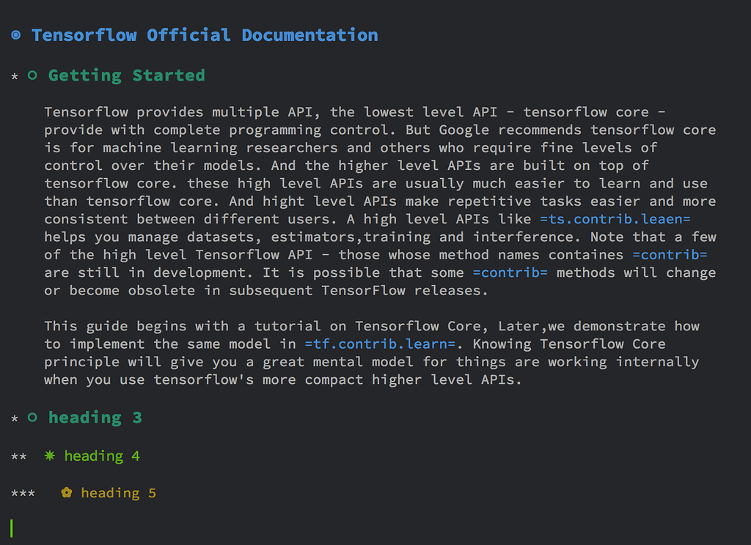Expand the heading 4 subsection
This screenshot has width=751, height=545.
[x=101, y=456]
